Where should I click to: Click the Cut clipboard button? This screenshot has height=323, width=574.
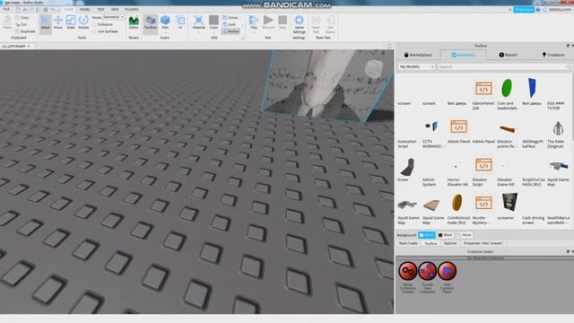22,24
